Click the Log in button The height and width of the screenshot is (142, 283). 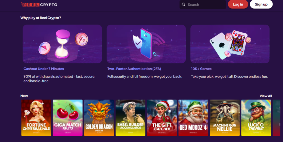pyautogui.click(x=238, y=4)
